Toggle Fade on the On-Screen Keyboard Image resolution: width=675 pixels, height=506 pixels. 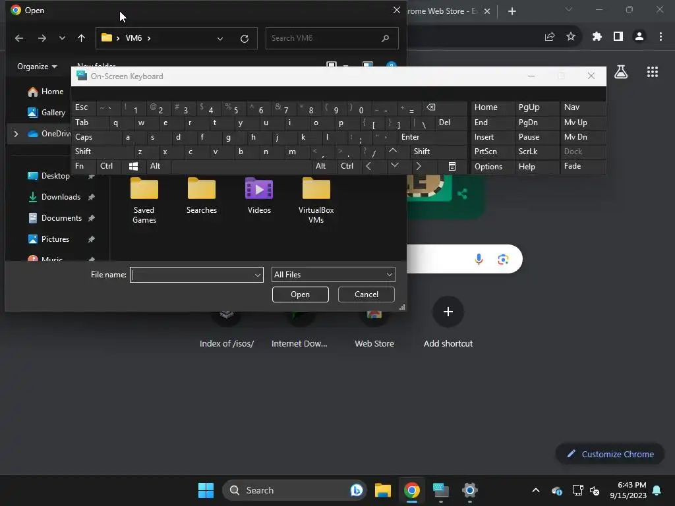583,167
